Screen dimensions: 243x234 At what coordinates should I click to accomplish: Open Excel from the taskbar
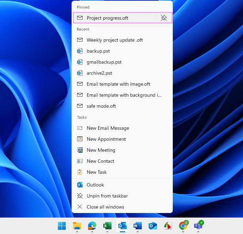click(x=107, y=226)
